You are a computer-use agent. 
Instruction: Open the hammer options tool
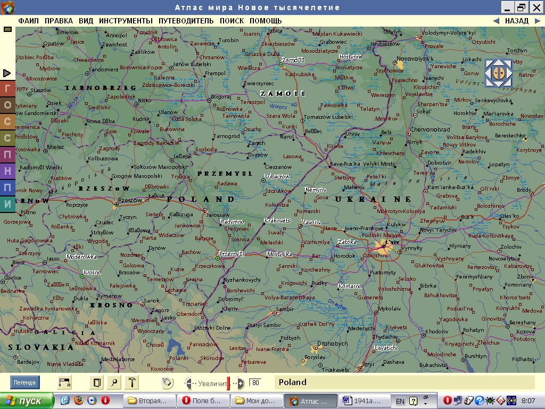(132, 382)
